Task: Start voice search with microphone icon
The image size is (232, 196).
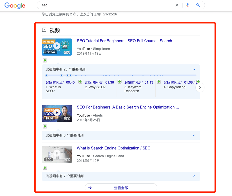Action: pyautogui.click(x=188, y=5)
